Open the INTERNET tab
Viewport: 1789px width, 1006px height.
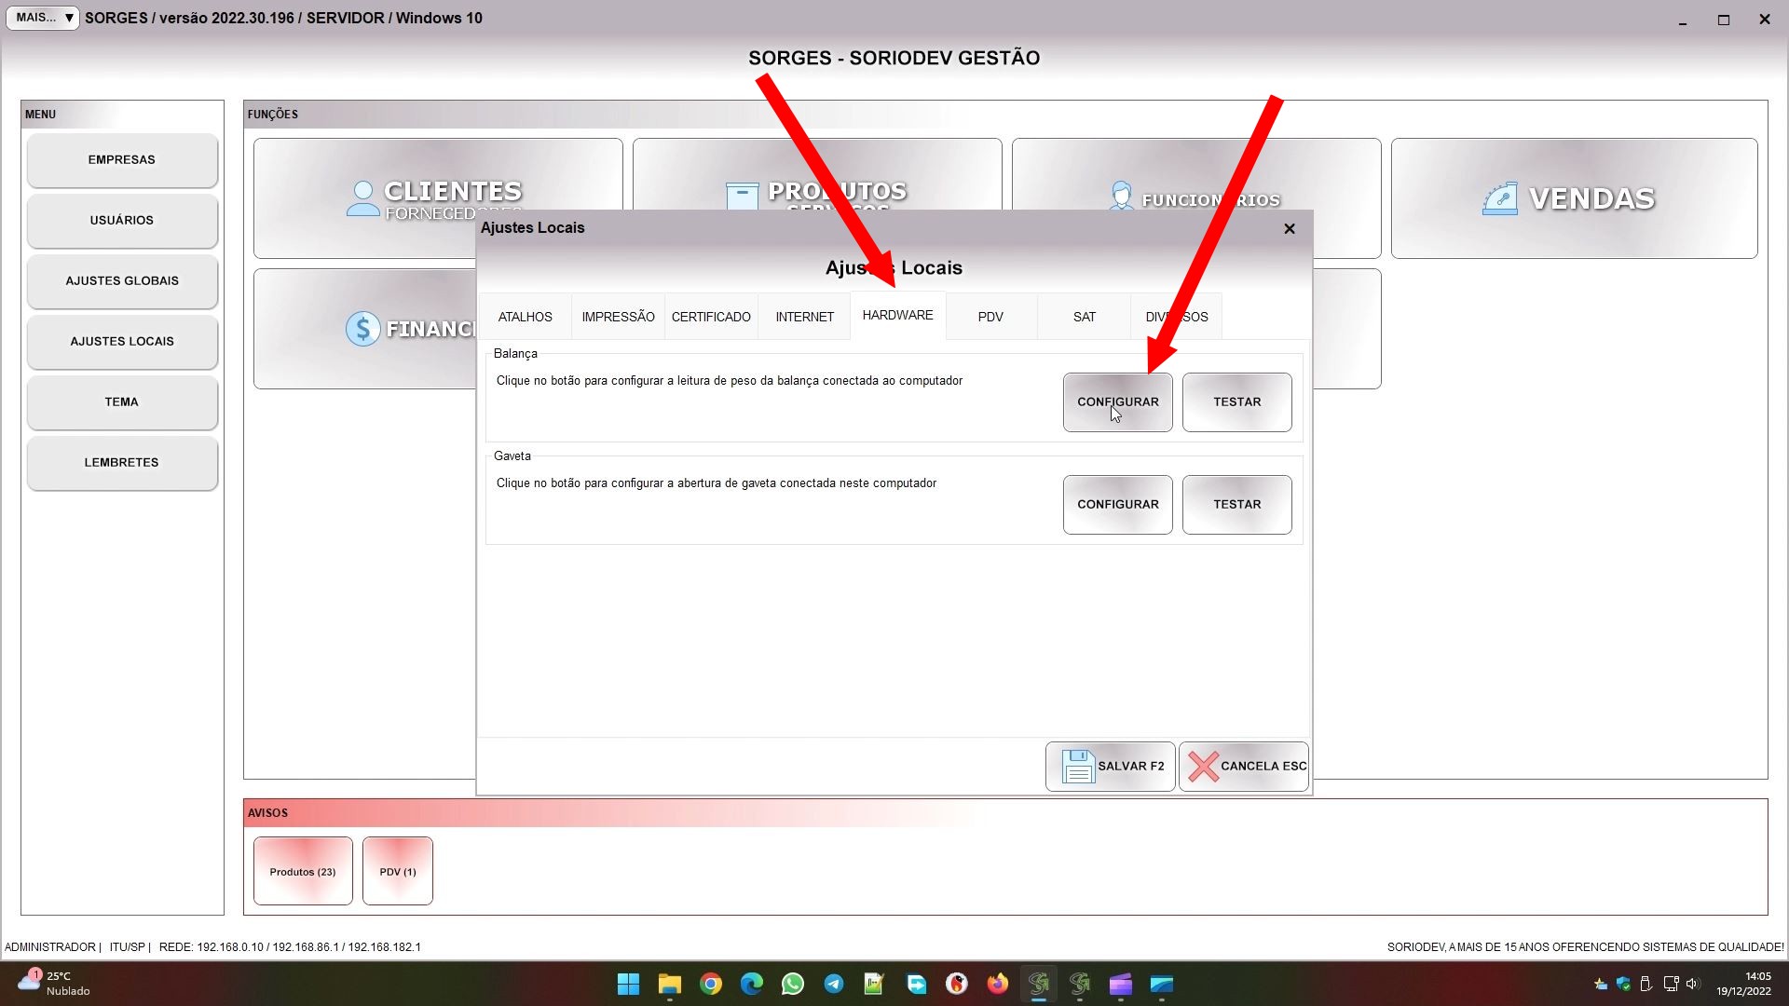[x=804, y=317]
